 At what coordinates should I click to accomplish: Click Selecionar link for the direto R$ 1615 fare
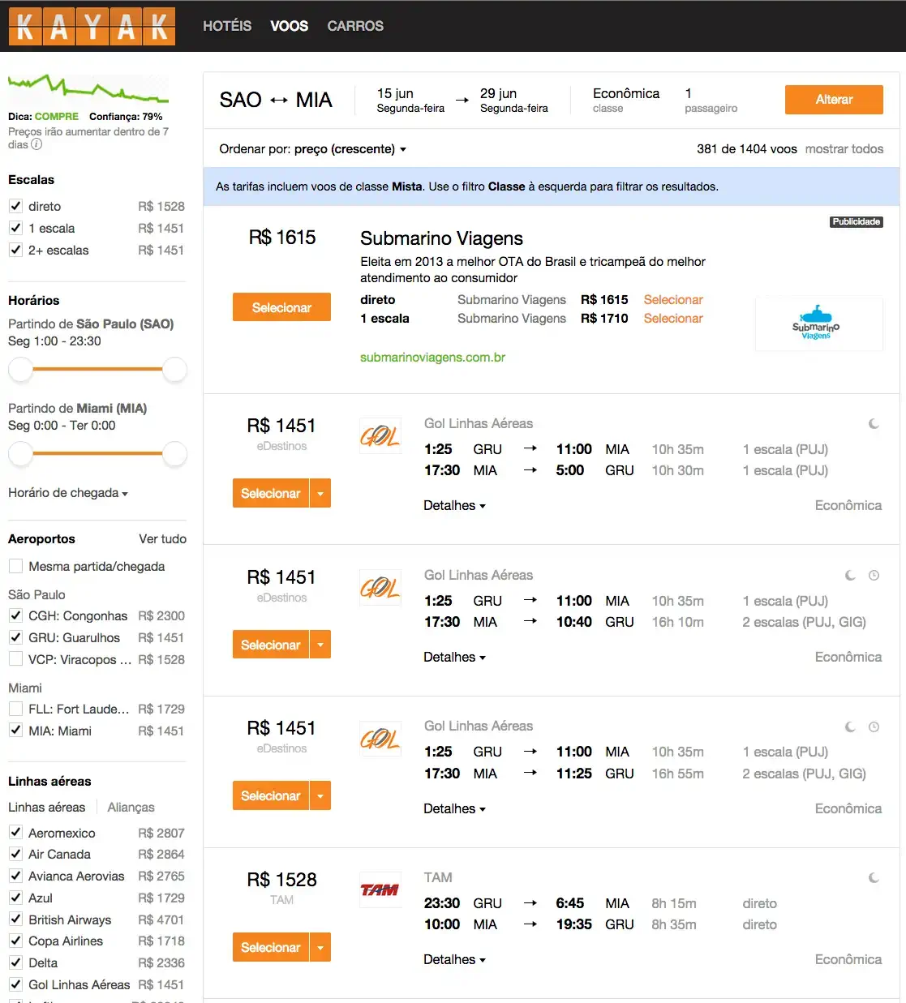[x=673, y=300]
